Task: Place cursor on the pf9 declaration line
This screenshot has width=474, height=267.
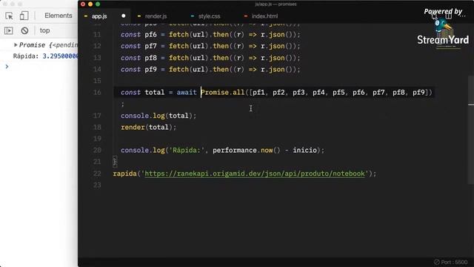Action: (210, 69)
